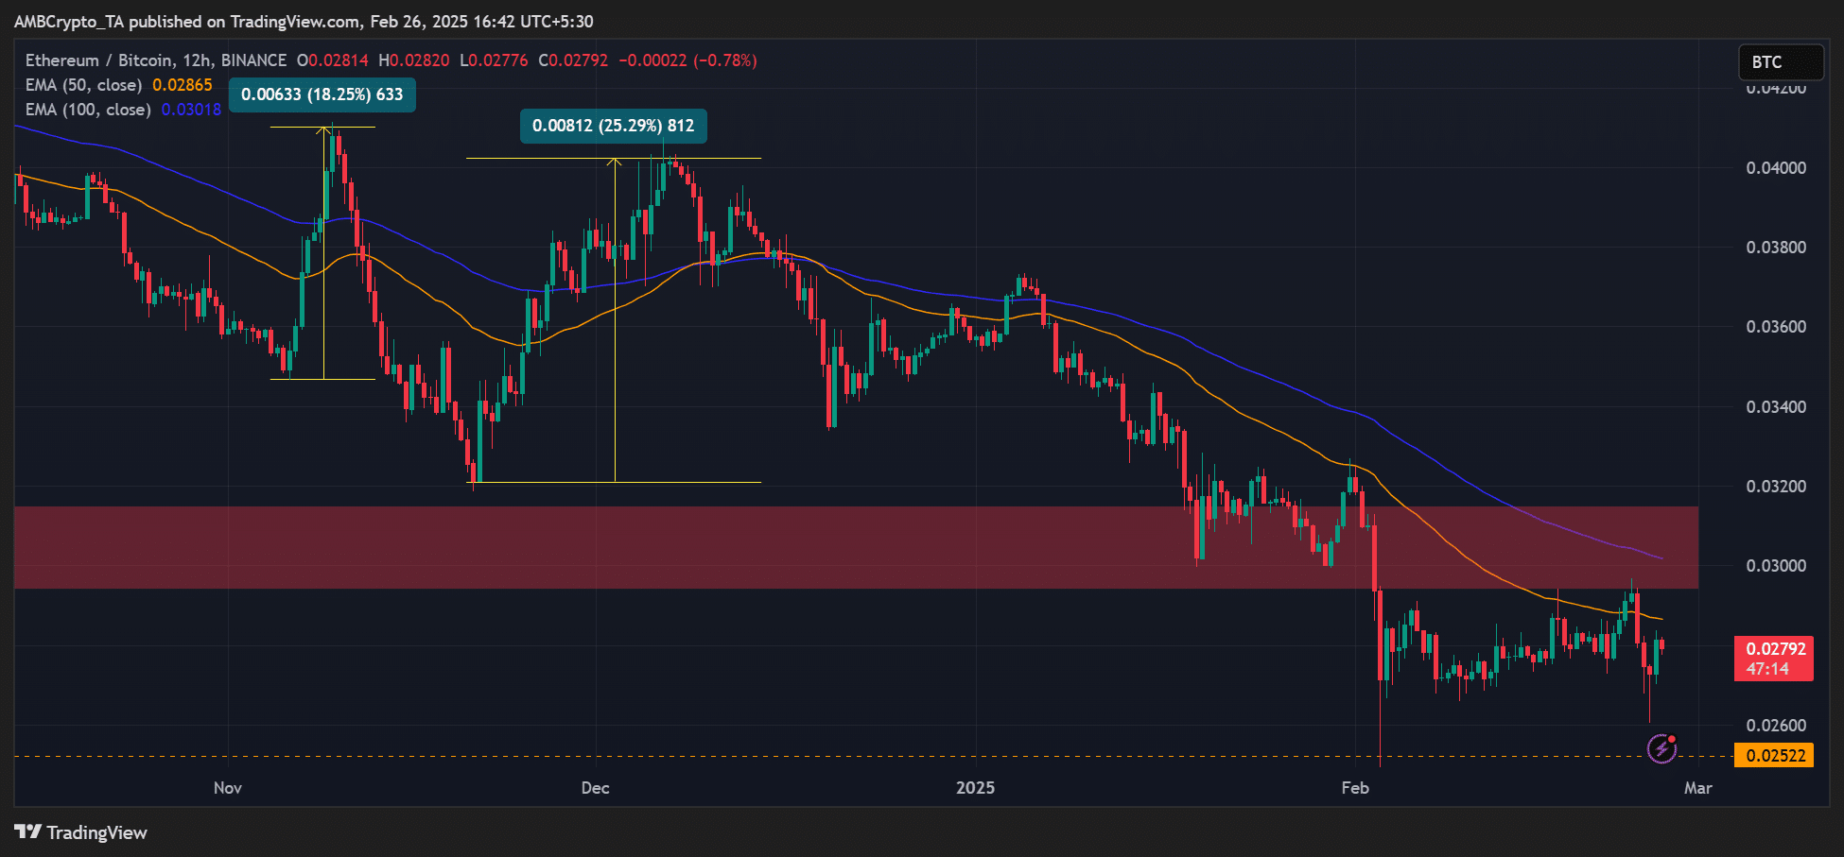The image size is (1844, 857).
Task: Click the Mar label on the time axis
Action: (x=1697, y=786)
